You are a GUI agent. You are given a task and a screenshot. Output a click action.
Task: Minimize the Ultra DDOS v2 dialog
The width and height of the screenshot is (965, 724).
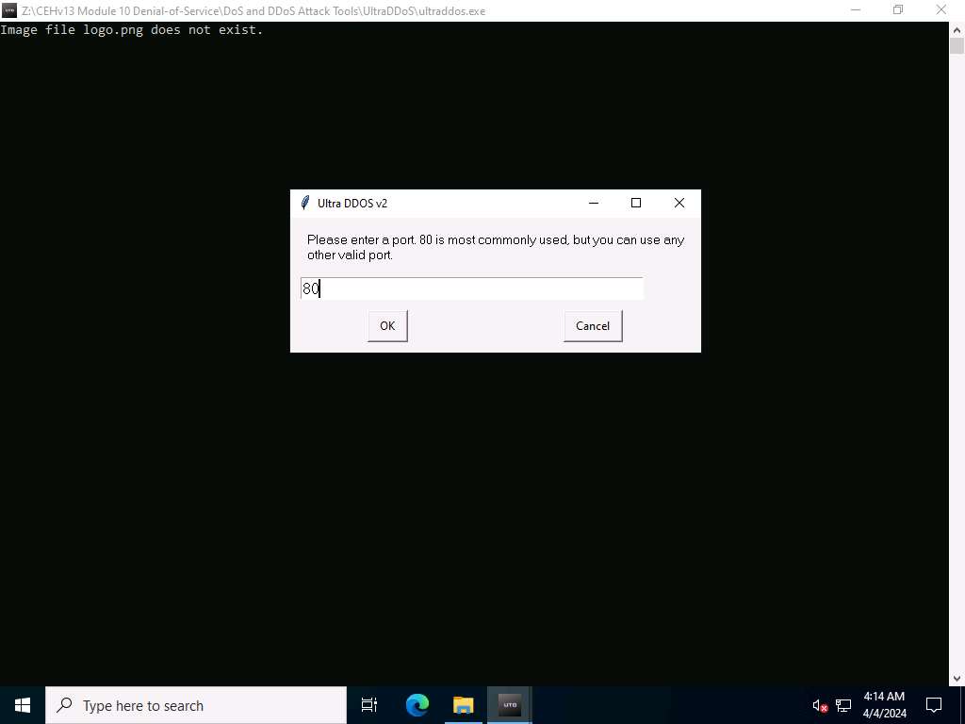(x=594, y=203)
